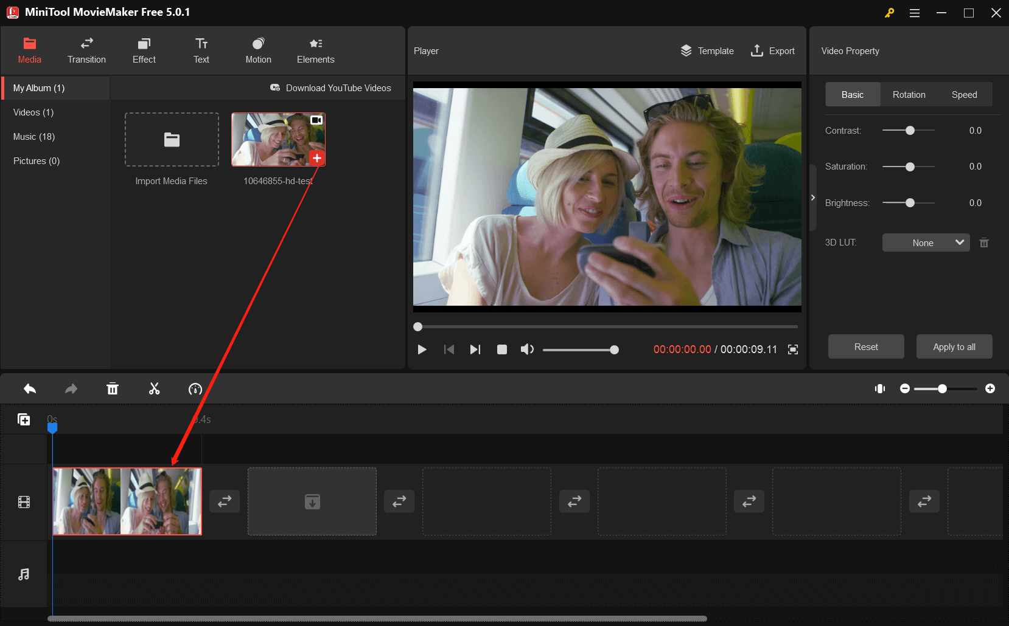Click the timeline horizontal scrollbar
1009x626 pixels.
[x=377, y=619]
